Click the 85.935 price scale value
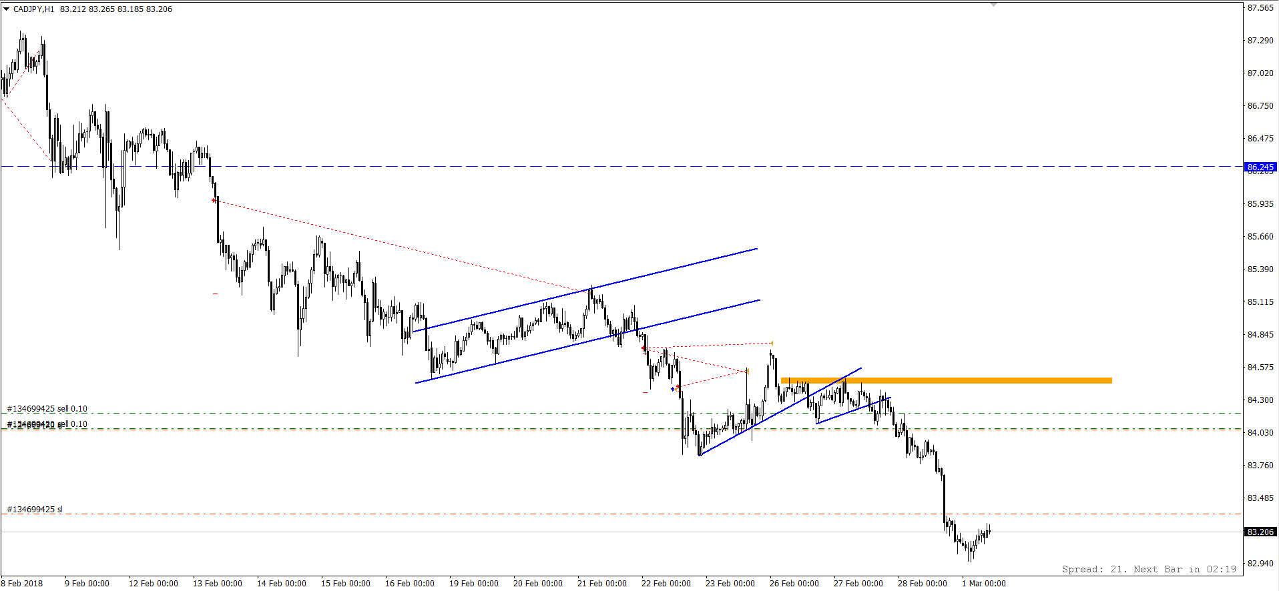The height and width of the screenshot is (591, 1279). [x=1260, y=204]
